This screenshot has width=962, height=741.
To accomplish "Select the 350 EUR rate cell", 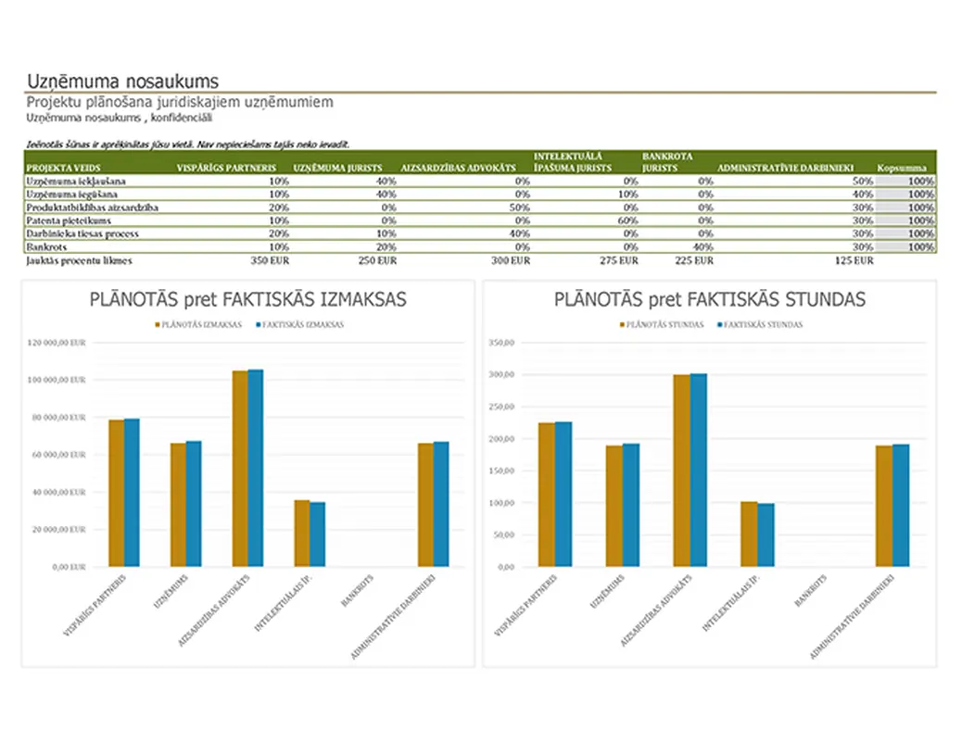I will (270, 261).
